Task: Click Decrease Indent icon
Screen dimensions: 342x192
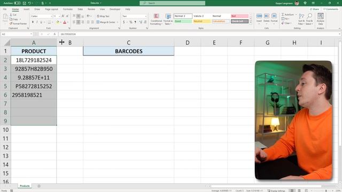Action: click(88, 22)
